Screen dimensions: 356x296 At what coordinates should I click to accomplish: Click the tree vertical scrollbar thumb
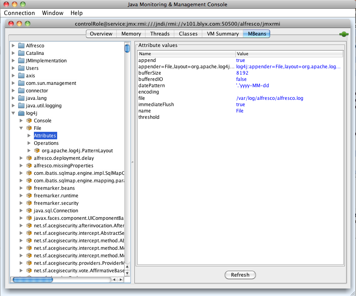(127, 48)
